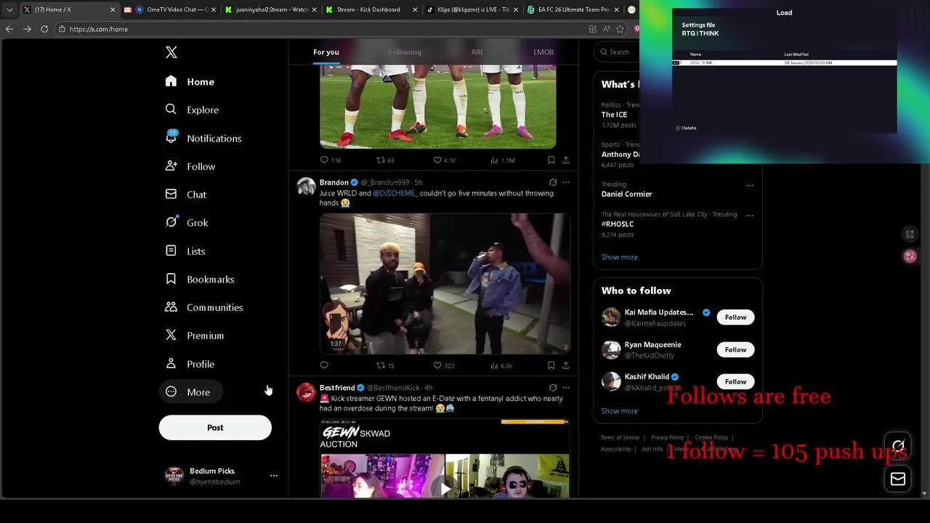Open Bookmarks in the sidebar

pyautogui.click(x=201, y=280)
